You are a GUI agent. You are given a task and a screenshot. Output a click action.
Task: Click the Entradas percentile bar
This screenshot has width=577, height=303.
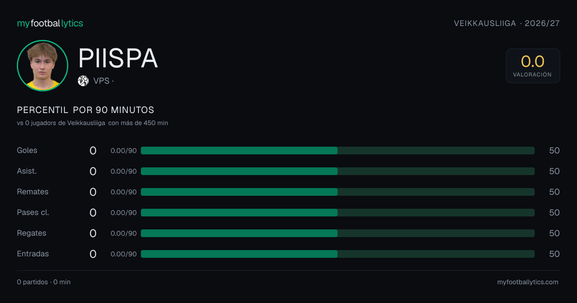coord(338,254)
